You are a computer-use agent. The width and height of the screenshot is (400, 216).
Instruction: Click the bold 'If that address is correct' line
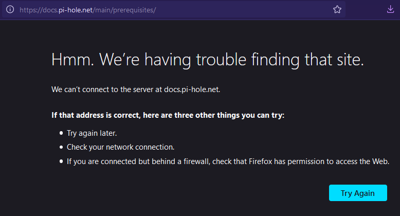168,115
